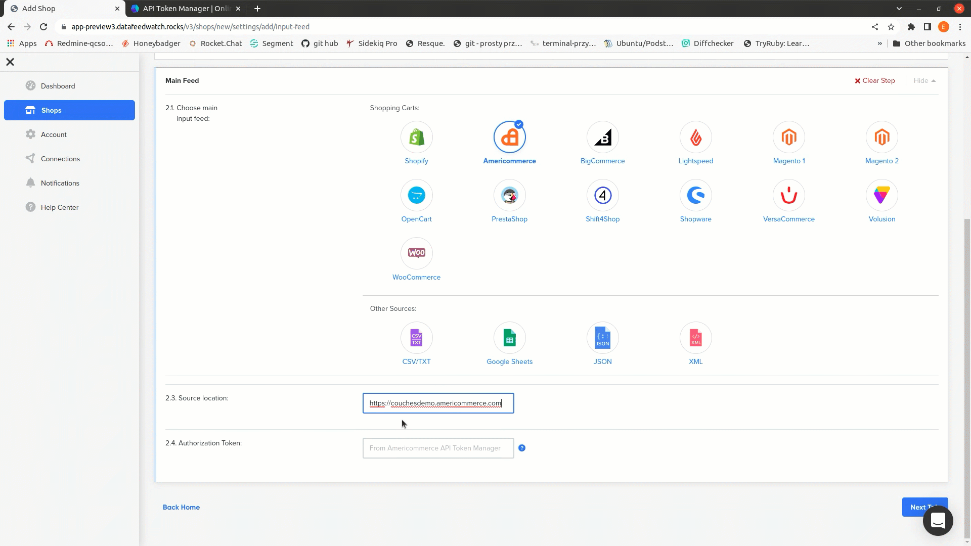Image resolution: width=971 pixels, height=546 pixels.
Task: Select the Magento 1 icon
Action: click(x=788, y=137)
